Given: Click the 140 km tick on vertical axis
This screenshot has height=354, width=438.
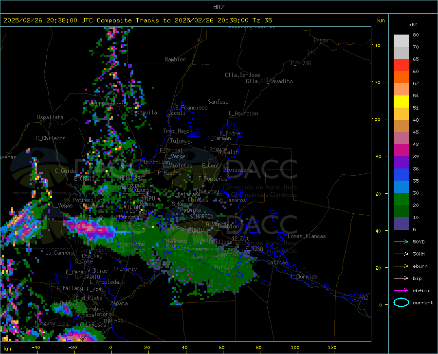Looking at the screenshot, I should point(376,46).
